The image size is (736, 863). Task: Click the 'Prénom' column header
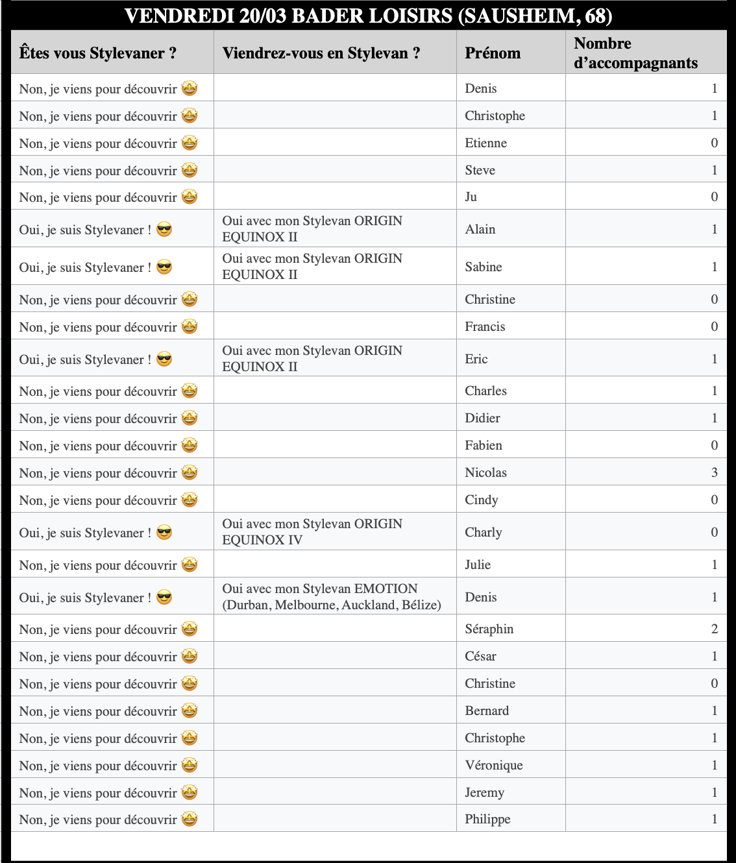click(x=493, y=53)
